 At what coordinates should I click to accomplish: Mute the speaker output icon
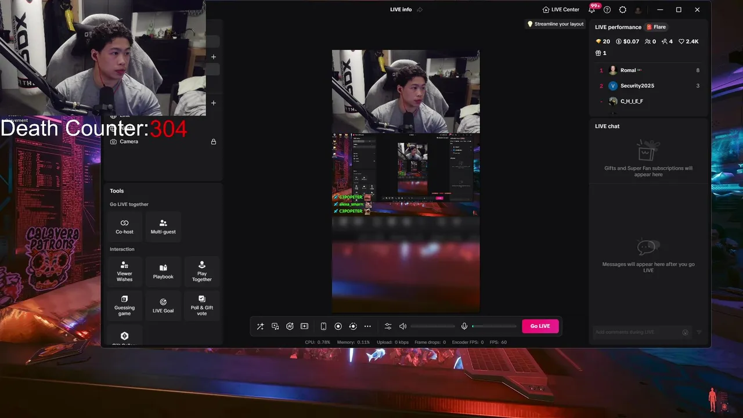tap(403, 326)
